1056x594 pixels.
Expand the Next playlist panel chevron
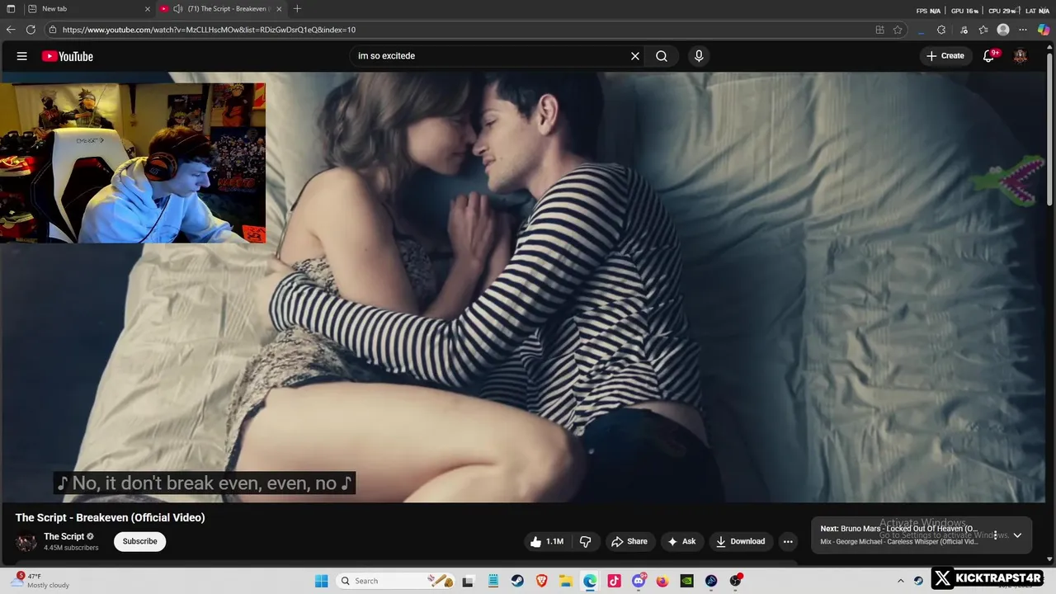(1017, 535)
